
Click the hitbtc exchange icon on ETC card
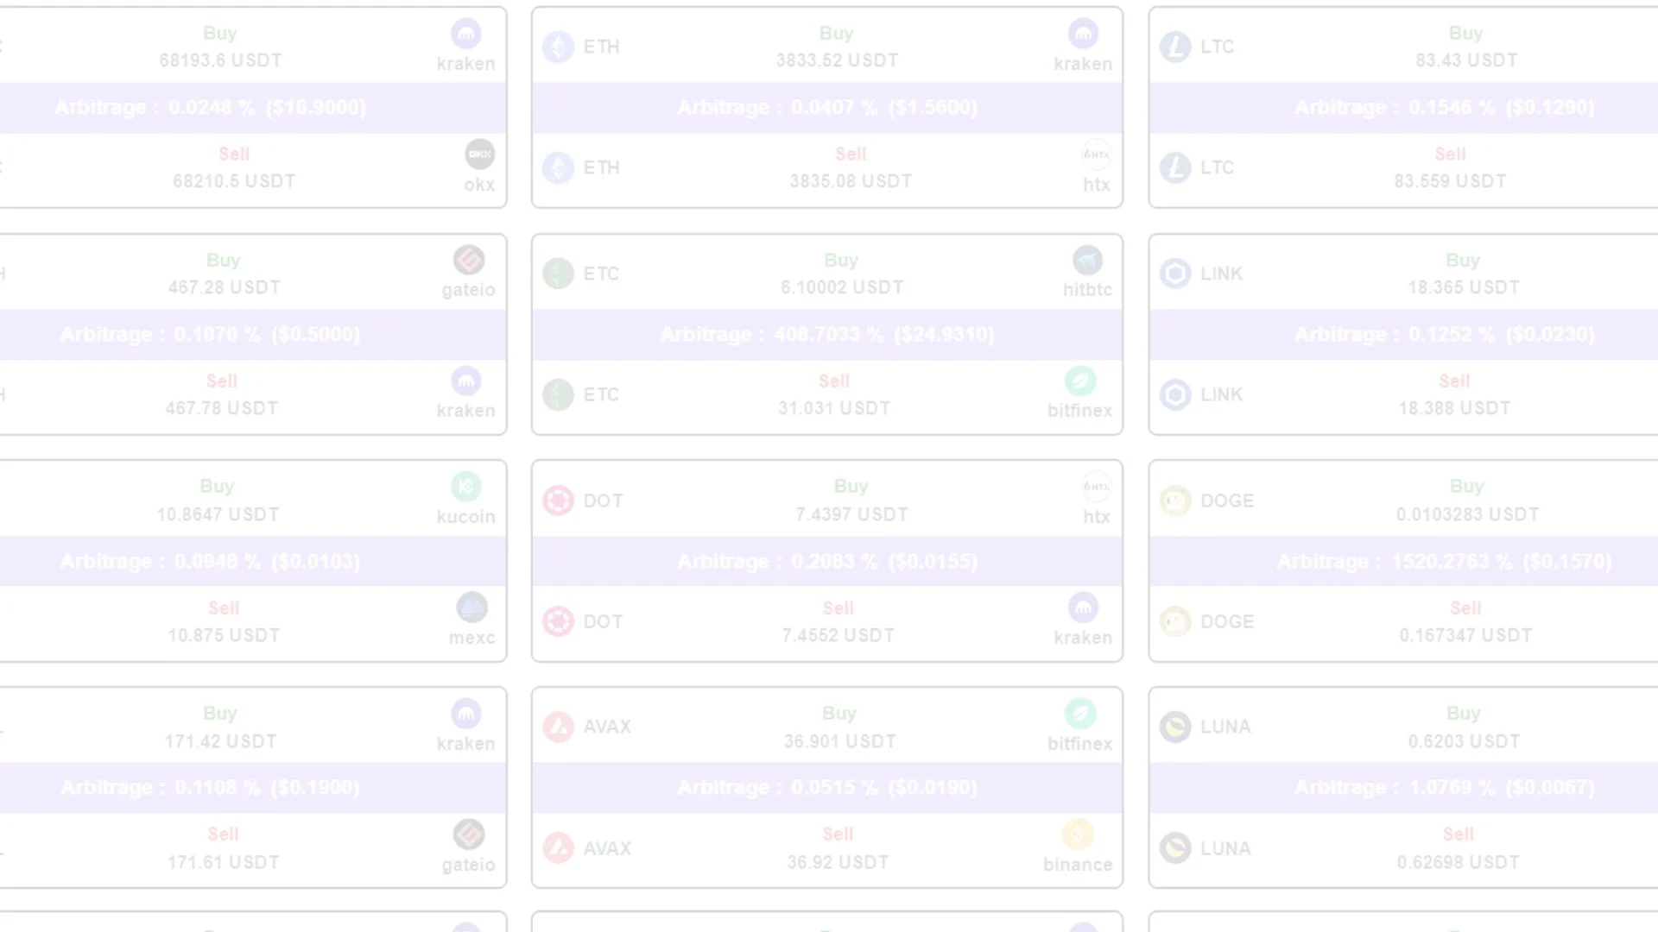tap(1087, 261)
